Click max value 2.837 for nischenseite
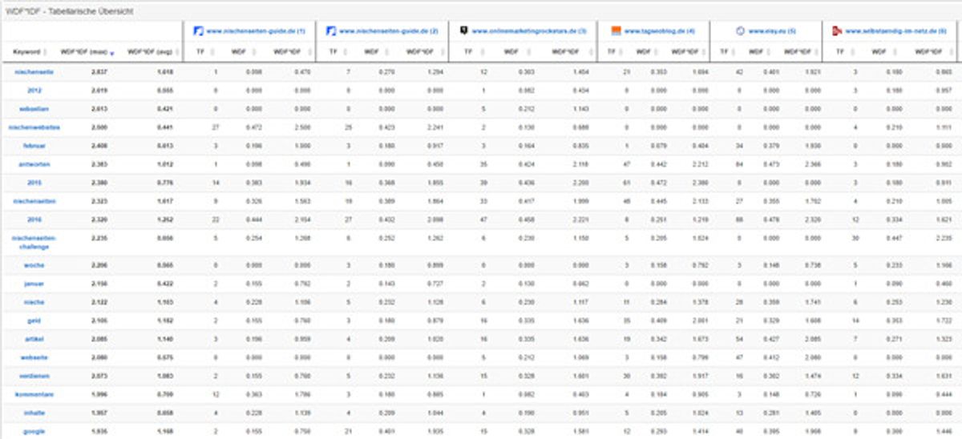The width and height of the screenshot is (962, 439). [x=99, y=72]
